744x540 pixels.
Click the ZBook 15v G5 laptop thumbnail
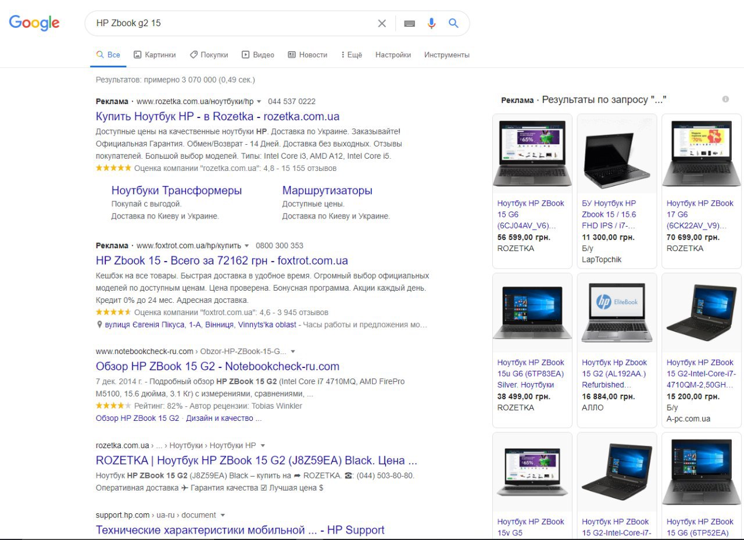532,472
